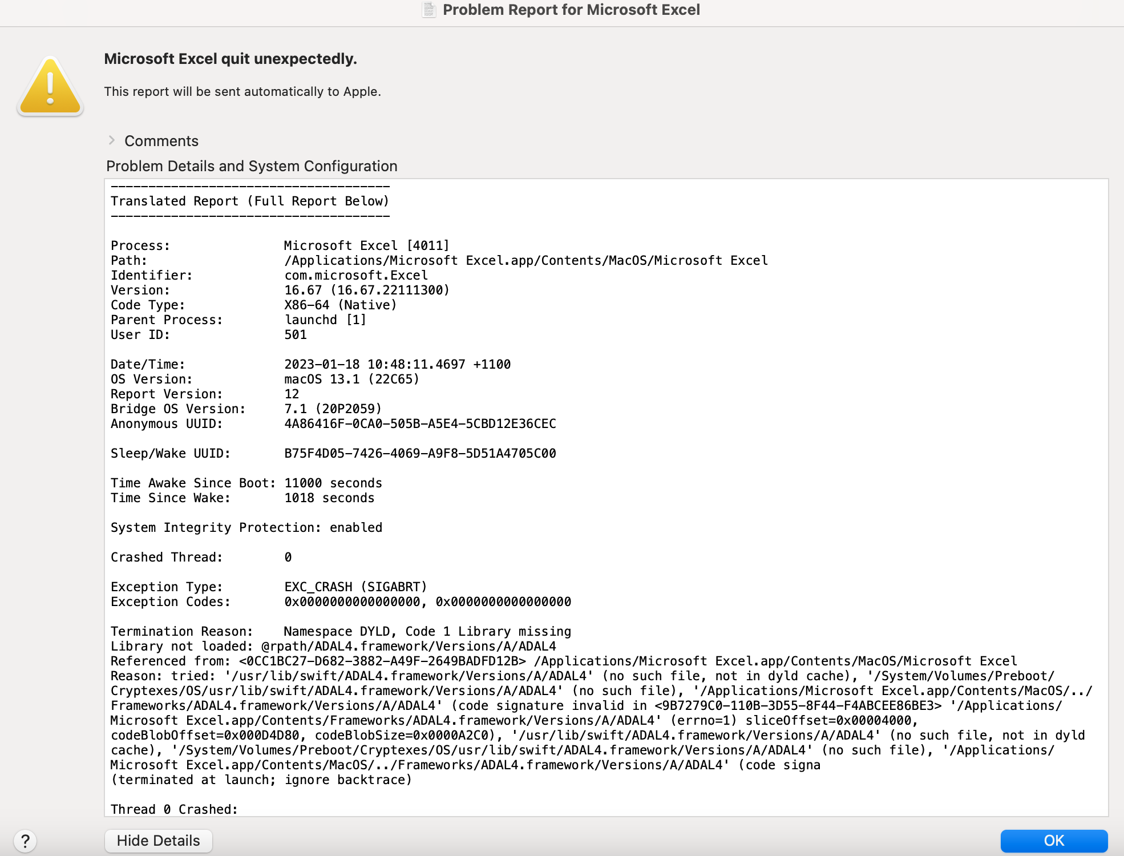Screen dimensions: 1124x856
Task: Click the 'Referenced from:' line
Action: [x=564, y=661]
